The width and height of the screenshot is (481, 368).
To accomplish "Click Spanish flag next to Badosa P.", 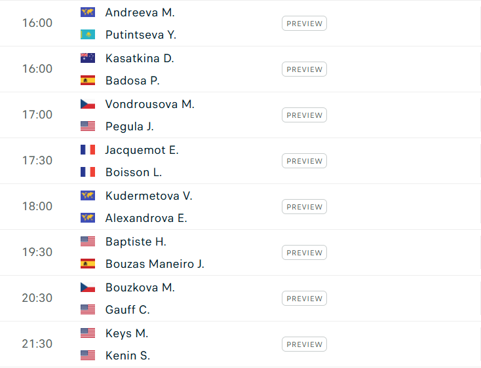I will [x=88, y=81].
